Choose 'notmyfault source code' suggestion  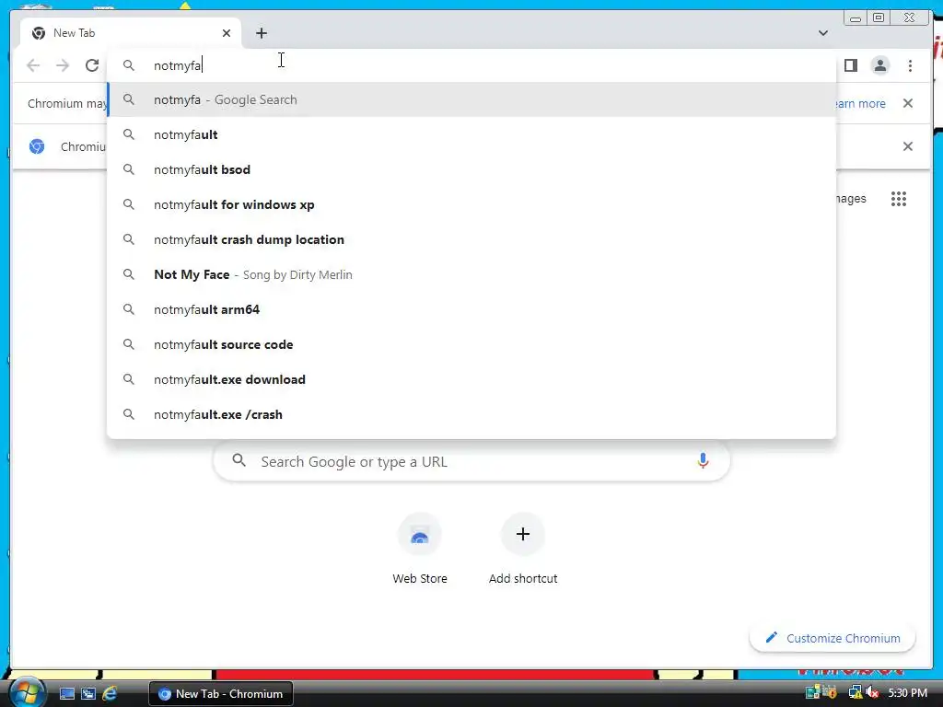pyautogui.click(x=471, y=344)
